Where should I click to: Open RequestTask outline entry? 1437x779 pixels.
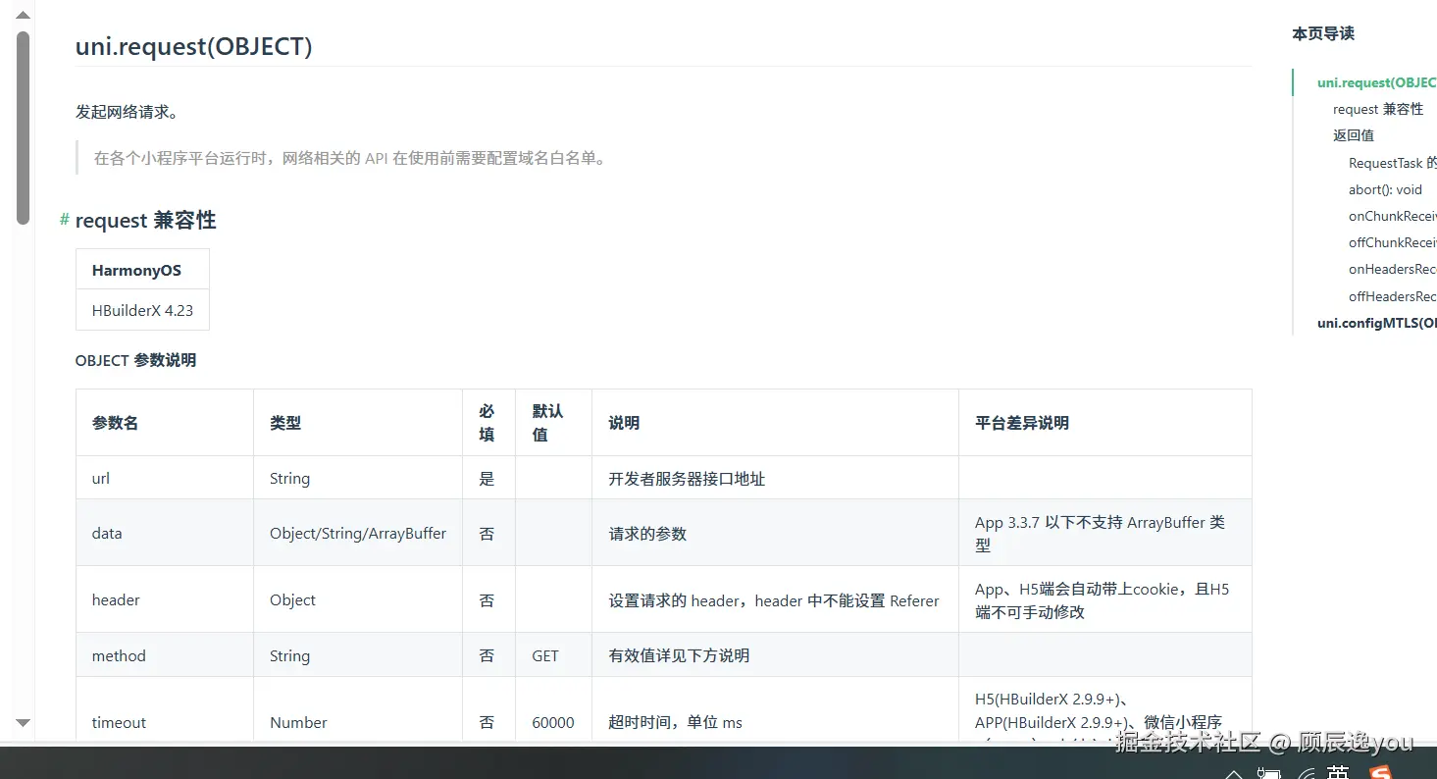tap(1392, 163)
